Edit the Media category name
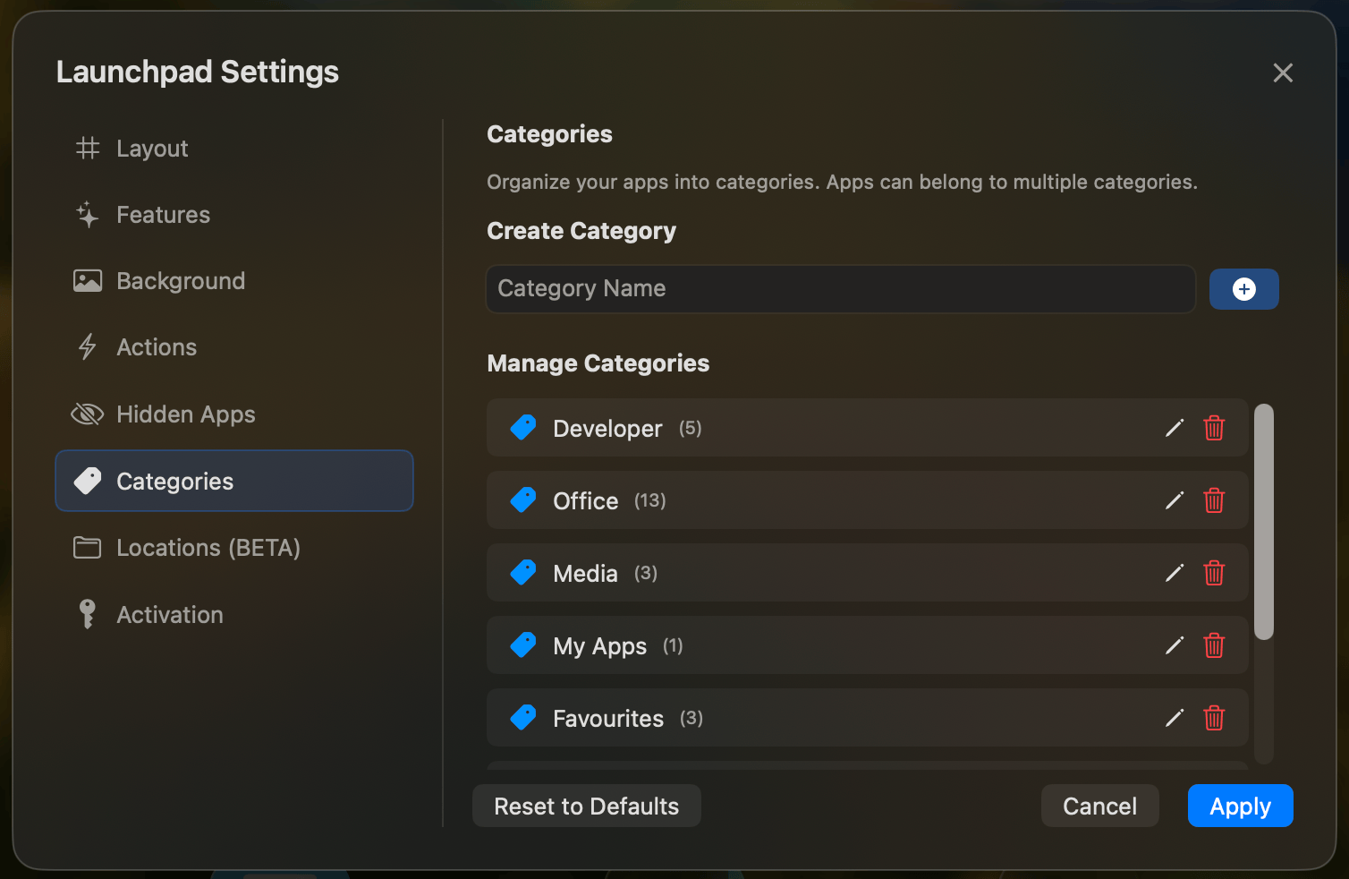 click(1174, 573)
